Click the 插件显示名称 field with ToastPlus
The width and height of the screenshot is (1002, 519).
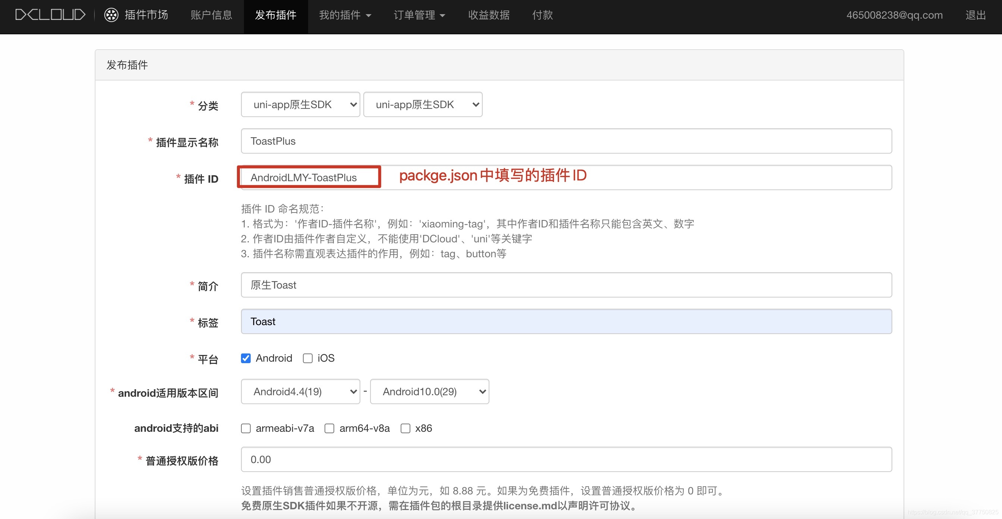pos(566,141)
